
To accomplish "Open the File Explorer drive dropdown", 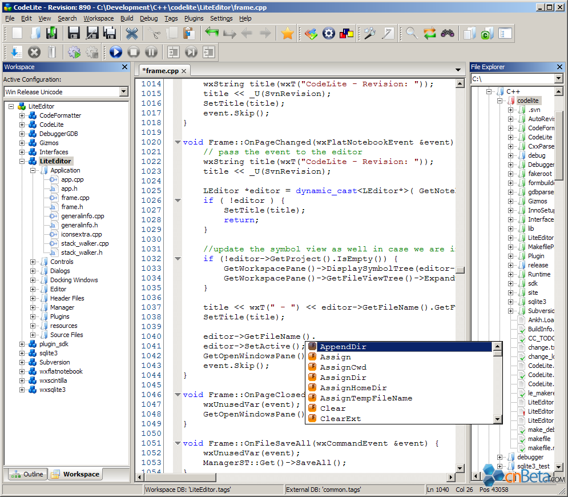I will coord(558,78).
